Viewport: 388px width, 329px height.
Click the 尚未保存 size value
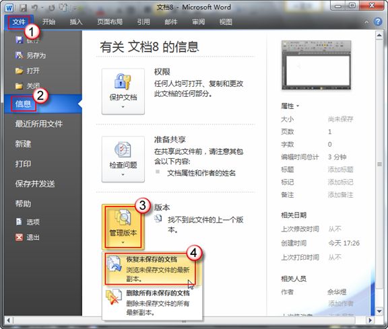pyautogui.click(x=340, y=119)
